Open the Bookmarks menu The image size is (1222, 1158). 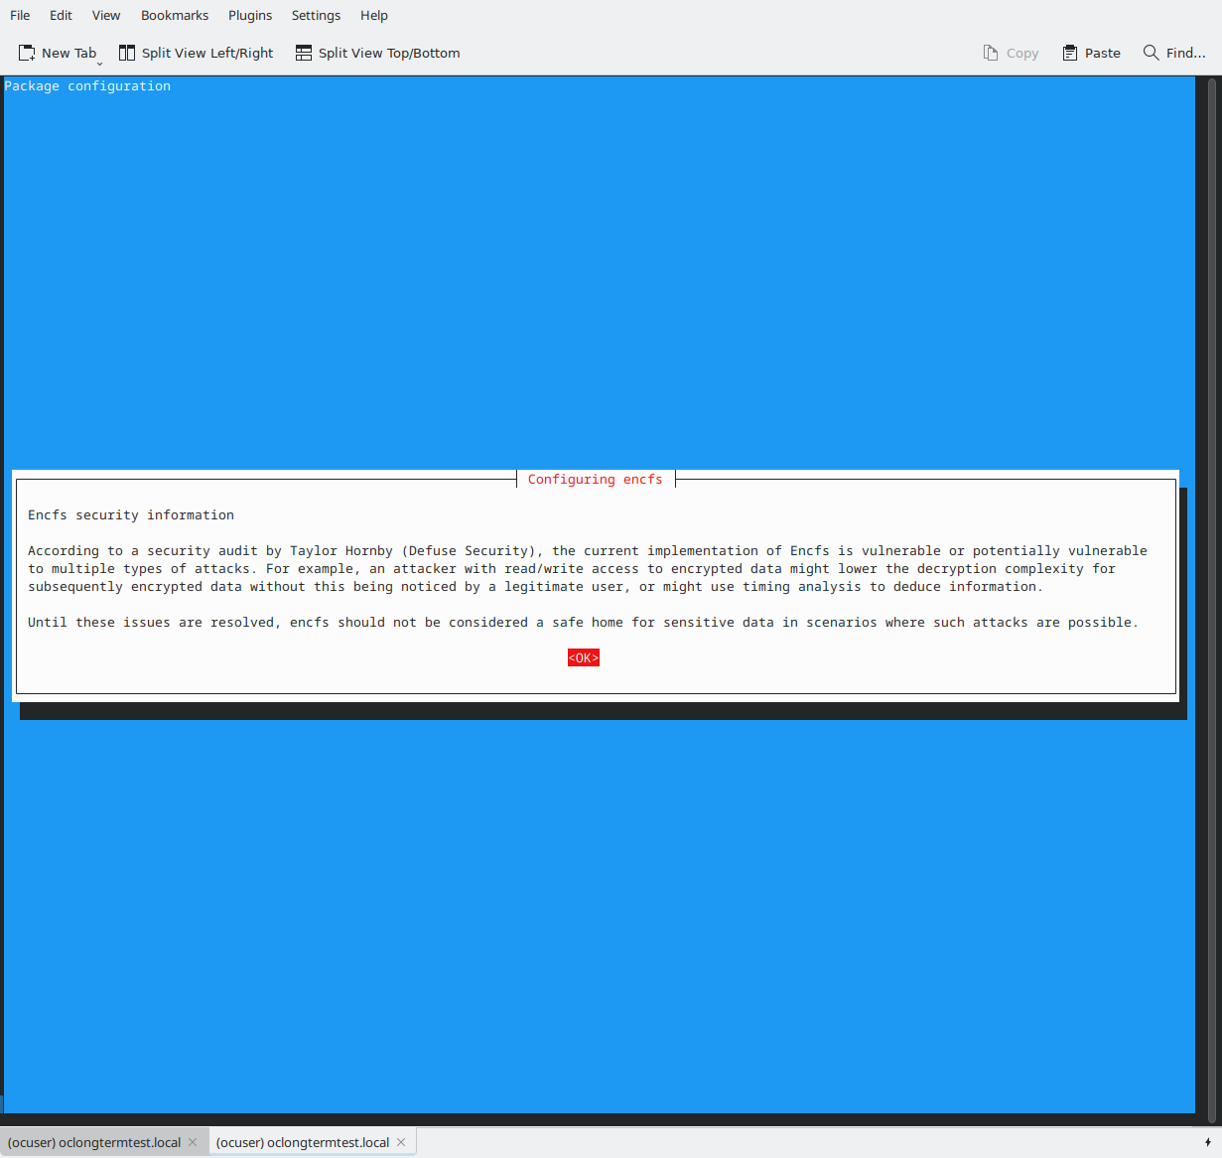pyautogui.click(x=175, y=15)
